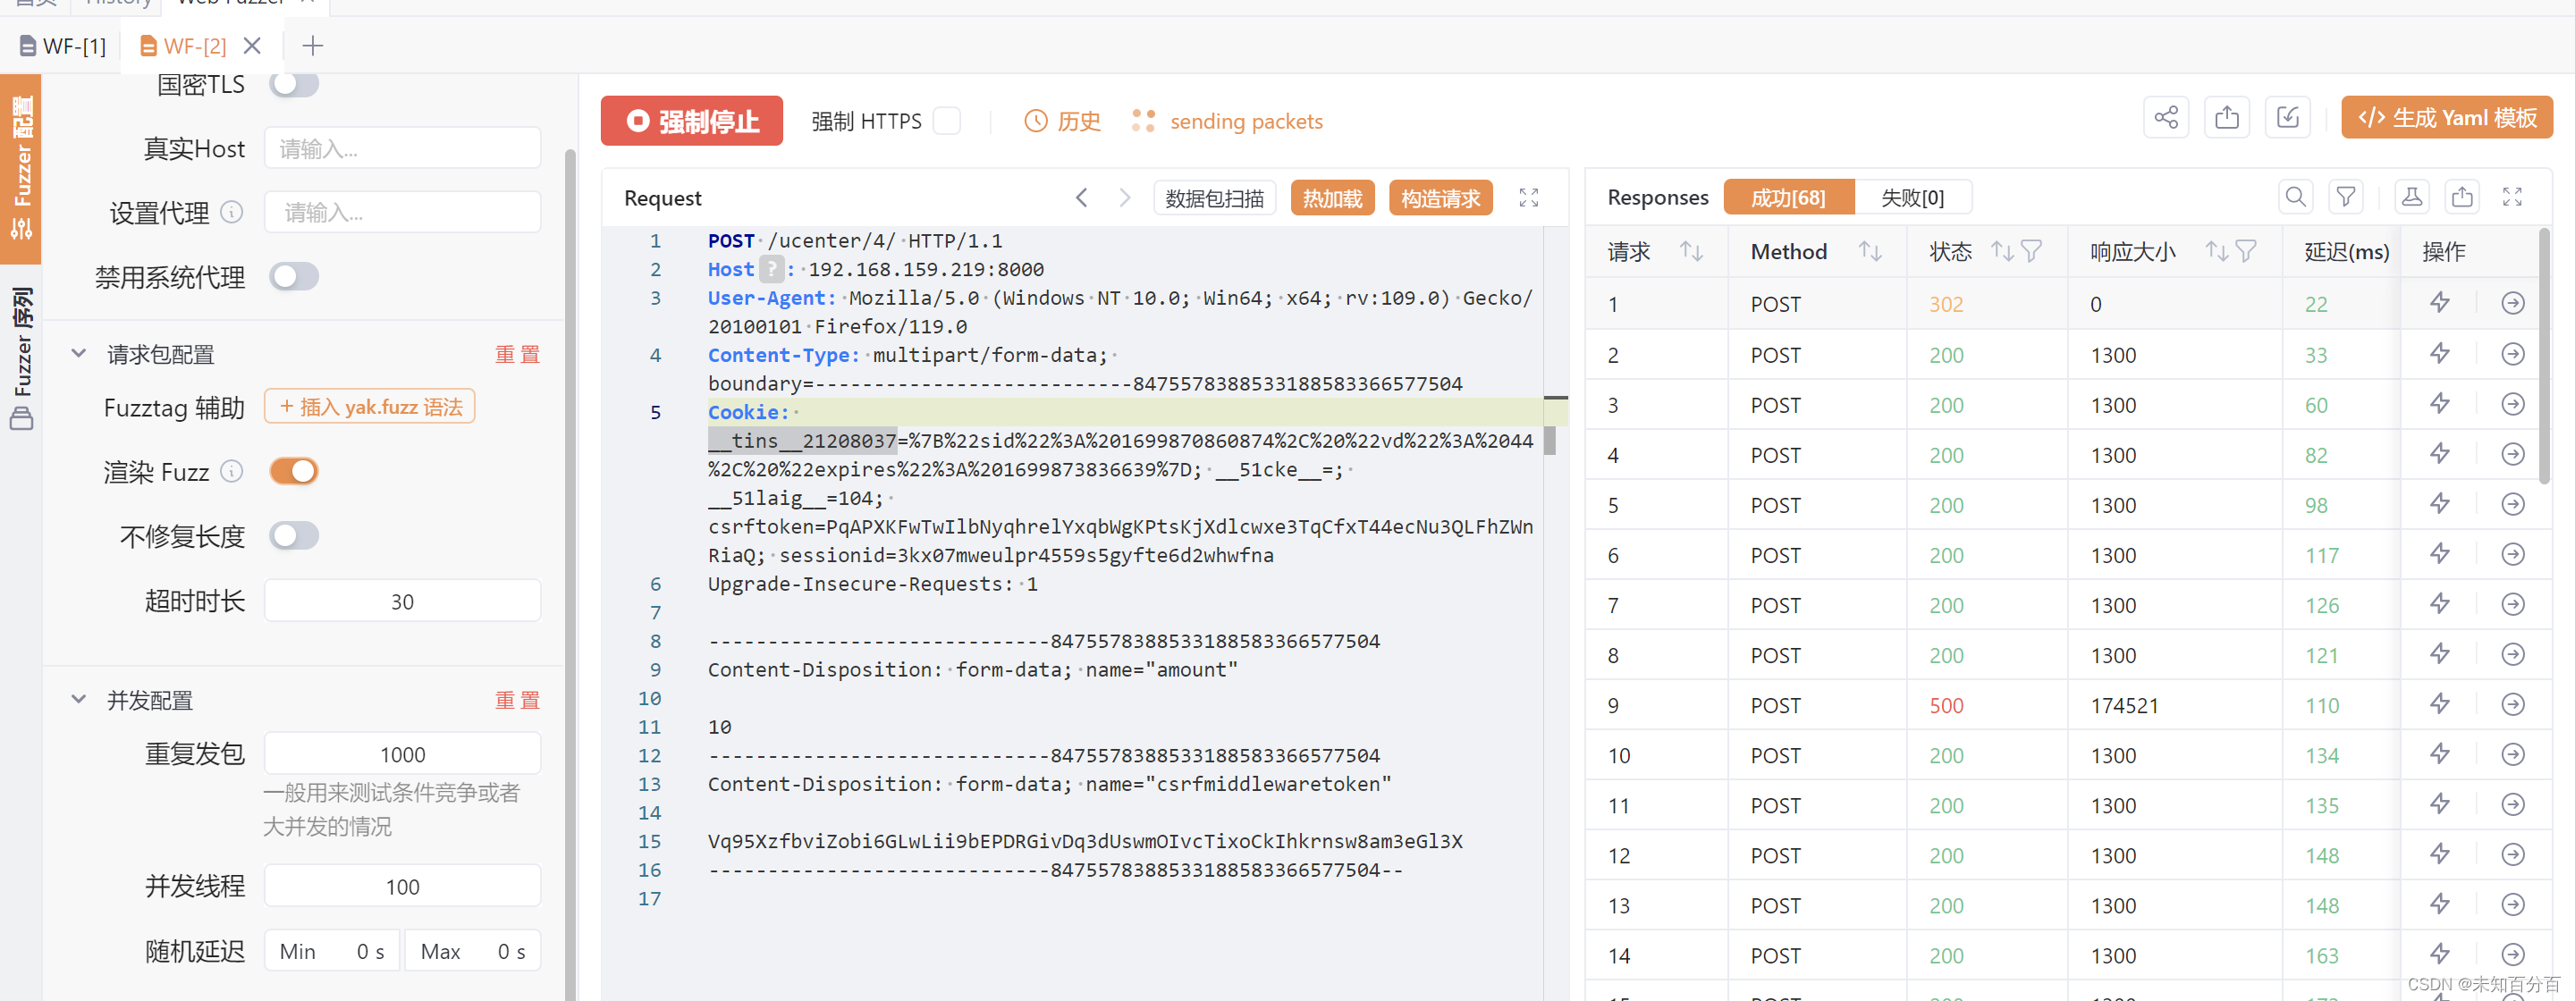Open Fuzzer 配置 side tab
The height and width of the screenshot is (1001, 2575).
point(21,168)
